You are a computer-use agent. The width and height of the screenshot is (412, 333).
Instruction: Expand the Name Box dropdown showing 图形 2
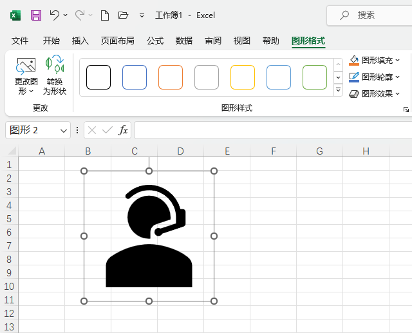(x=63, y=131)
